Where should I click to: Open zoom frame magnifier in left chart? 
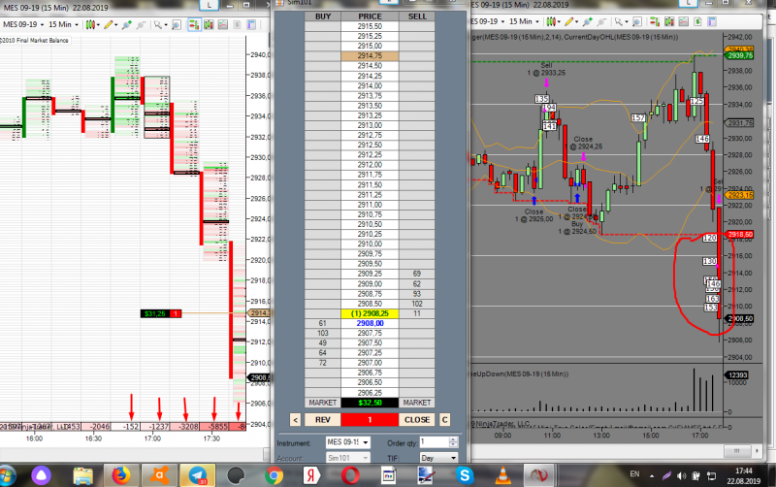[177, 24]
